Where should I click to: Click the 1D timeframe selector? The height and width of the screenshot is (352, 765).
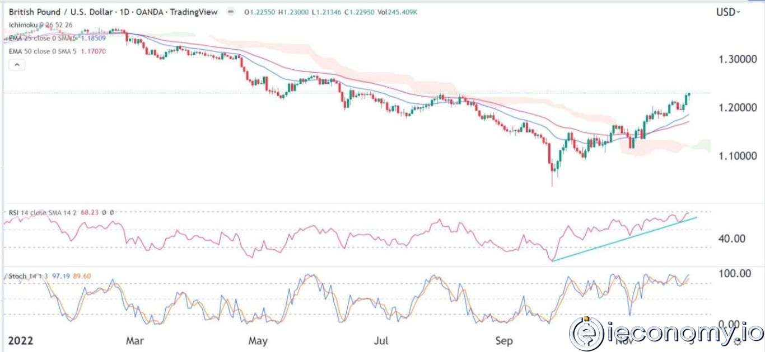coord(125,12)
